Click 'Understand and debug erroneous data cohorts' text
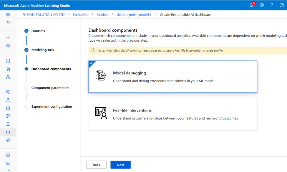Image resolution: width=287 pixels, height=172 pixels. (x=164, y=81)
